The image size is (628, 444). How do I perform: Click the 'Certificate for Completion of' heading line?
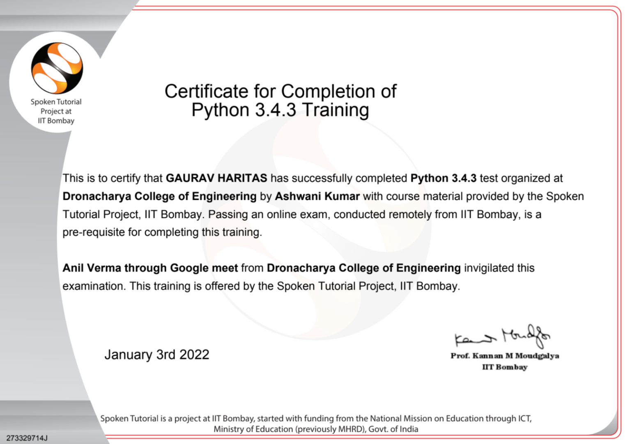tap(281, 91)
